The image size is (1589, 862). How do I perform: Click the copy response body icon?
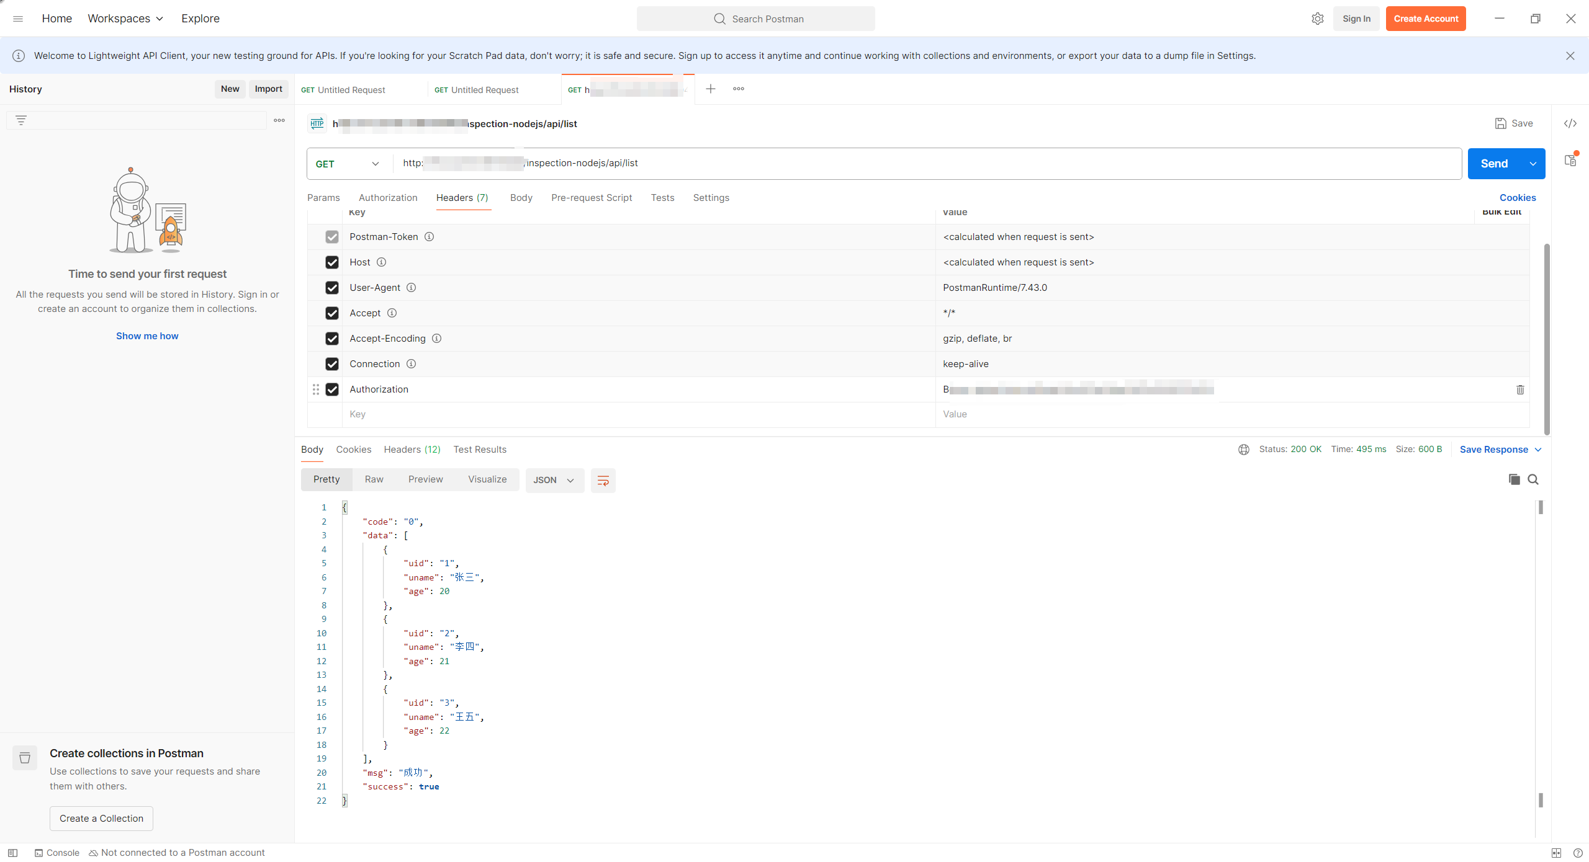click(x=1514, y=479)
